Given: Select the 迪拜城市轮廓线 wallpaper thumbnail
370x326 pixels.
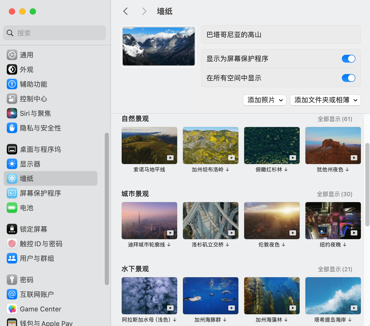Looking at the screenshot, I should [x=149, y=221].
